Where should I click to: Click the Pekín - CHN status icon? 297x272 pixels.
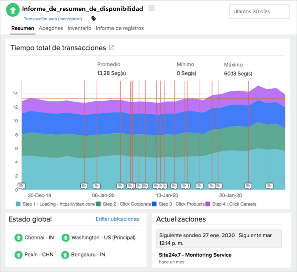tap(19, 255)
